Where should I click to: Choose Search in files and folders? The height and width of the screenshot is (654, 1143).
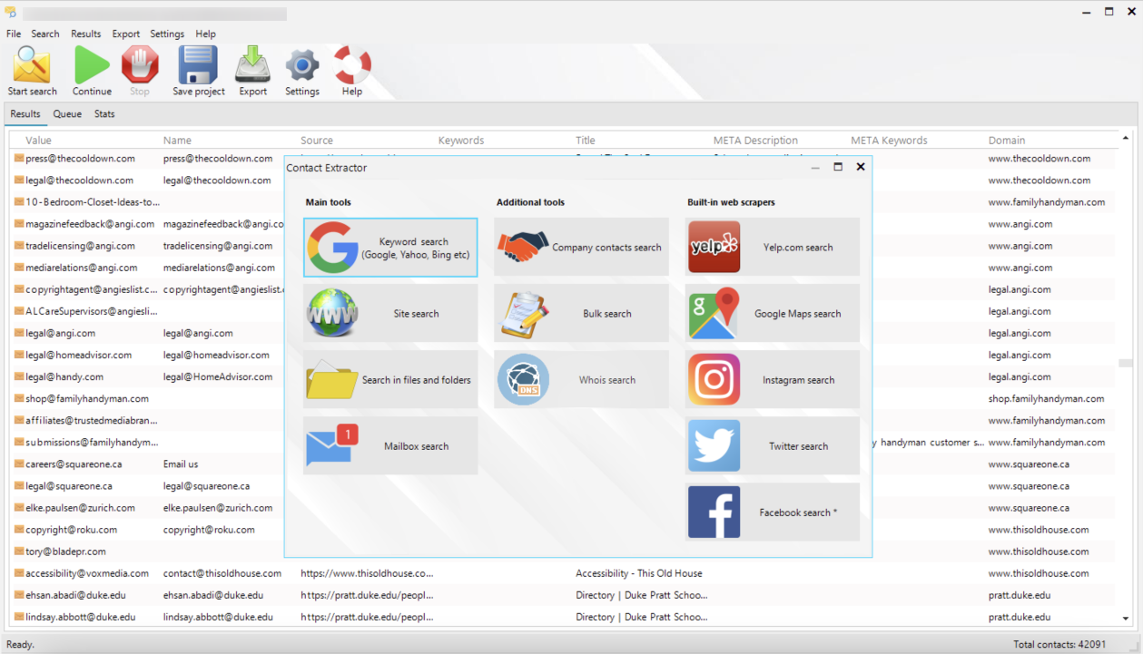click(390, 380)
